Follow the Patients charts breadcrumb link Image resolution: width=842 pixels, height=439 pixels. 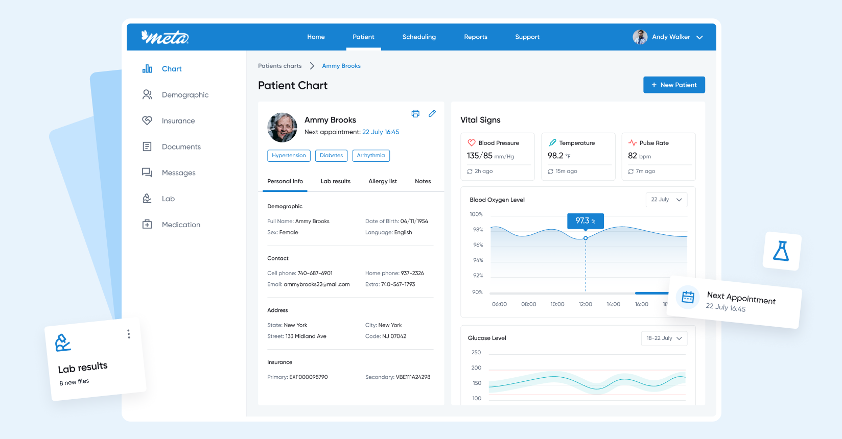click(279, 66)
